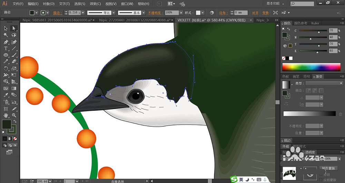Select the Artboard tool
Screen dimensions: 345x183
coord(6,109)
